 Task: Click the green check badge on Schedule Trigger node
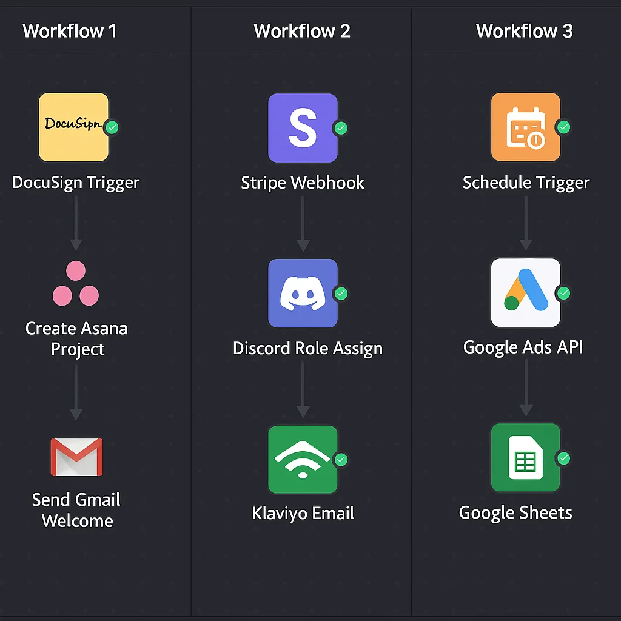point(563,127)
